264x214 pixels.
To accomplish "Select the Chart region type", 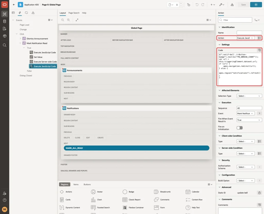I will 96,200.
